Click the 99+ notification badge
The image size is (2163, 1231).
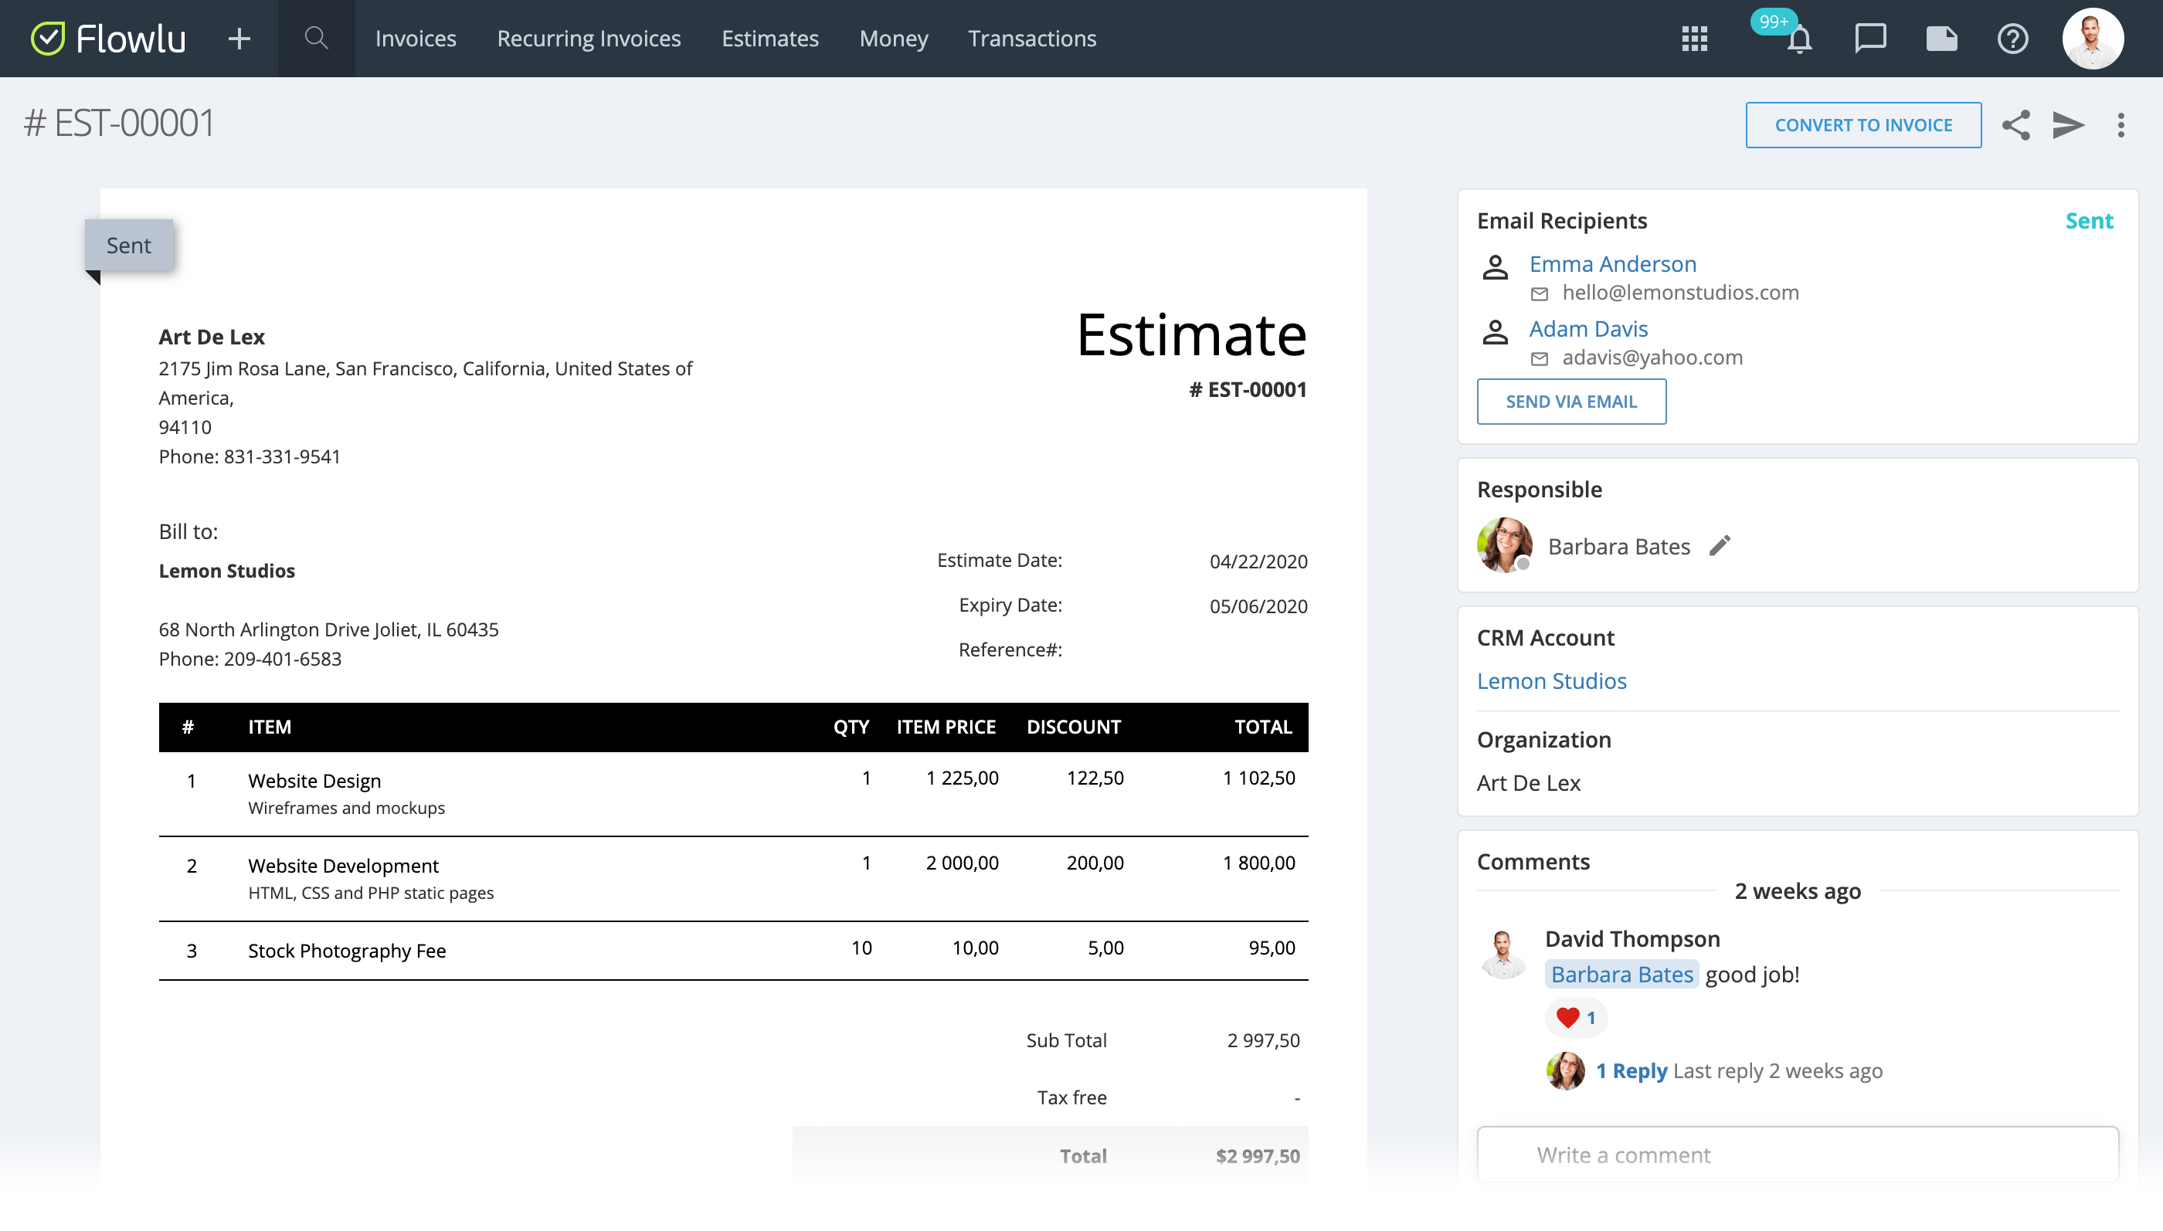pyautogui.click(x=1773, y=21)
